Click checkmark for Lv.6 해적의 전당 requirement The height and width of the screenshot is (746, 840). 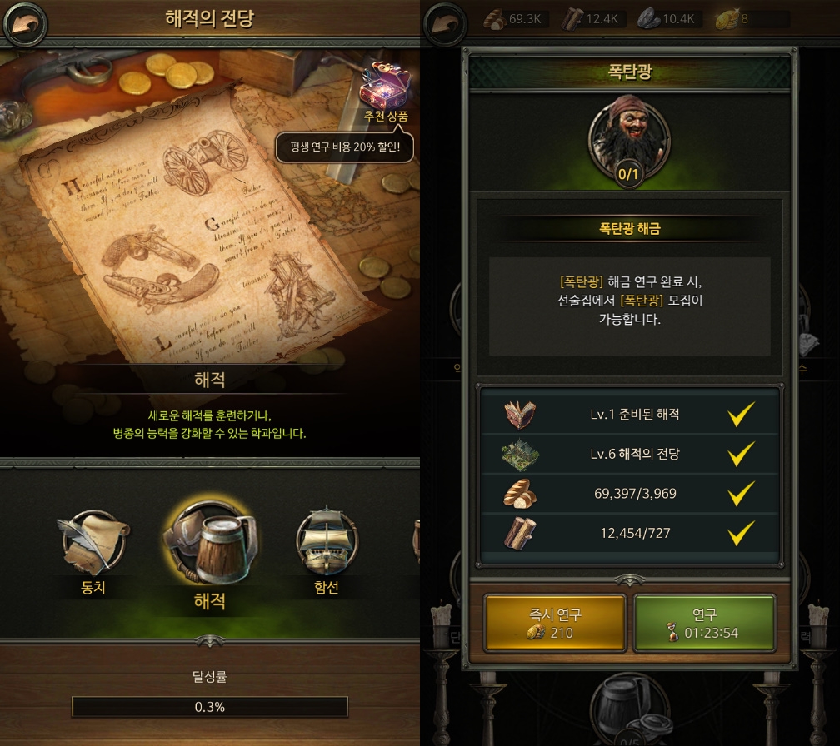click(x=742, y=454)
